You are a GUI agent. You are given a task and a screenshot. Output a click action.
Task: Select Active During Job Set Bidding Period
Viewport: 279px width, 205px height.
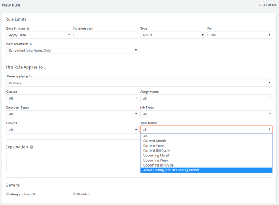coord(171,170)
